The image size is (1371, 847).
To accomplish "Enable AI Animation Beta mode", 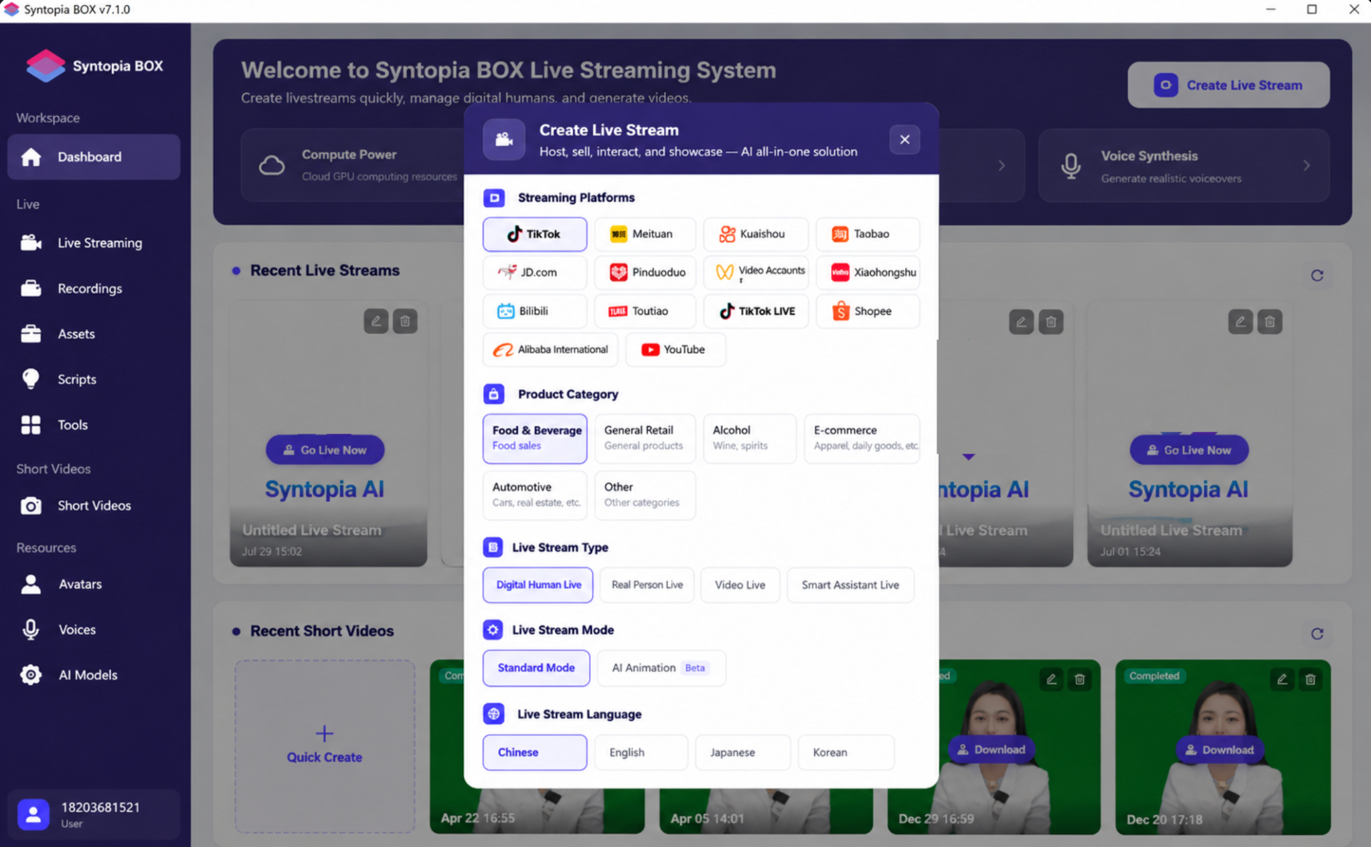I will [661, 668].
